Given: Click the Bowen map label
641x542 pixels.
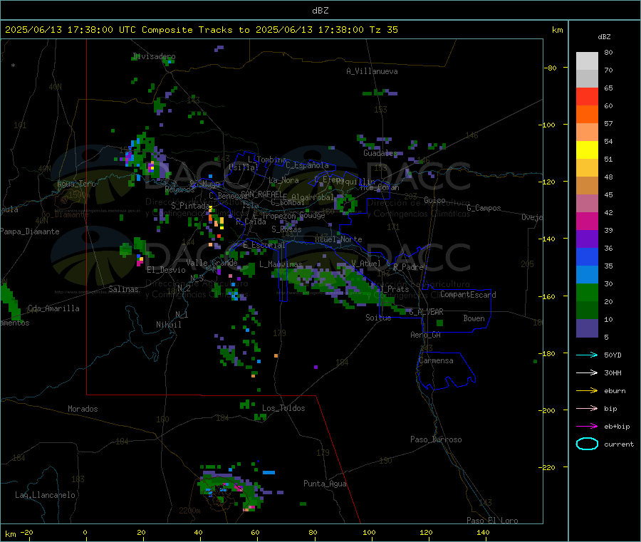Looking at the screenshot, I should [x=474, y=318].
